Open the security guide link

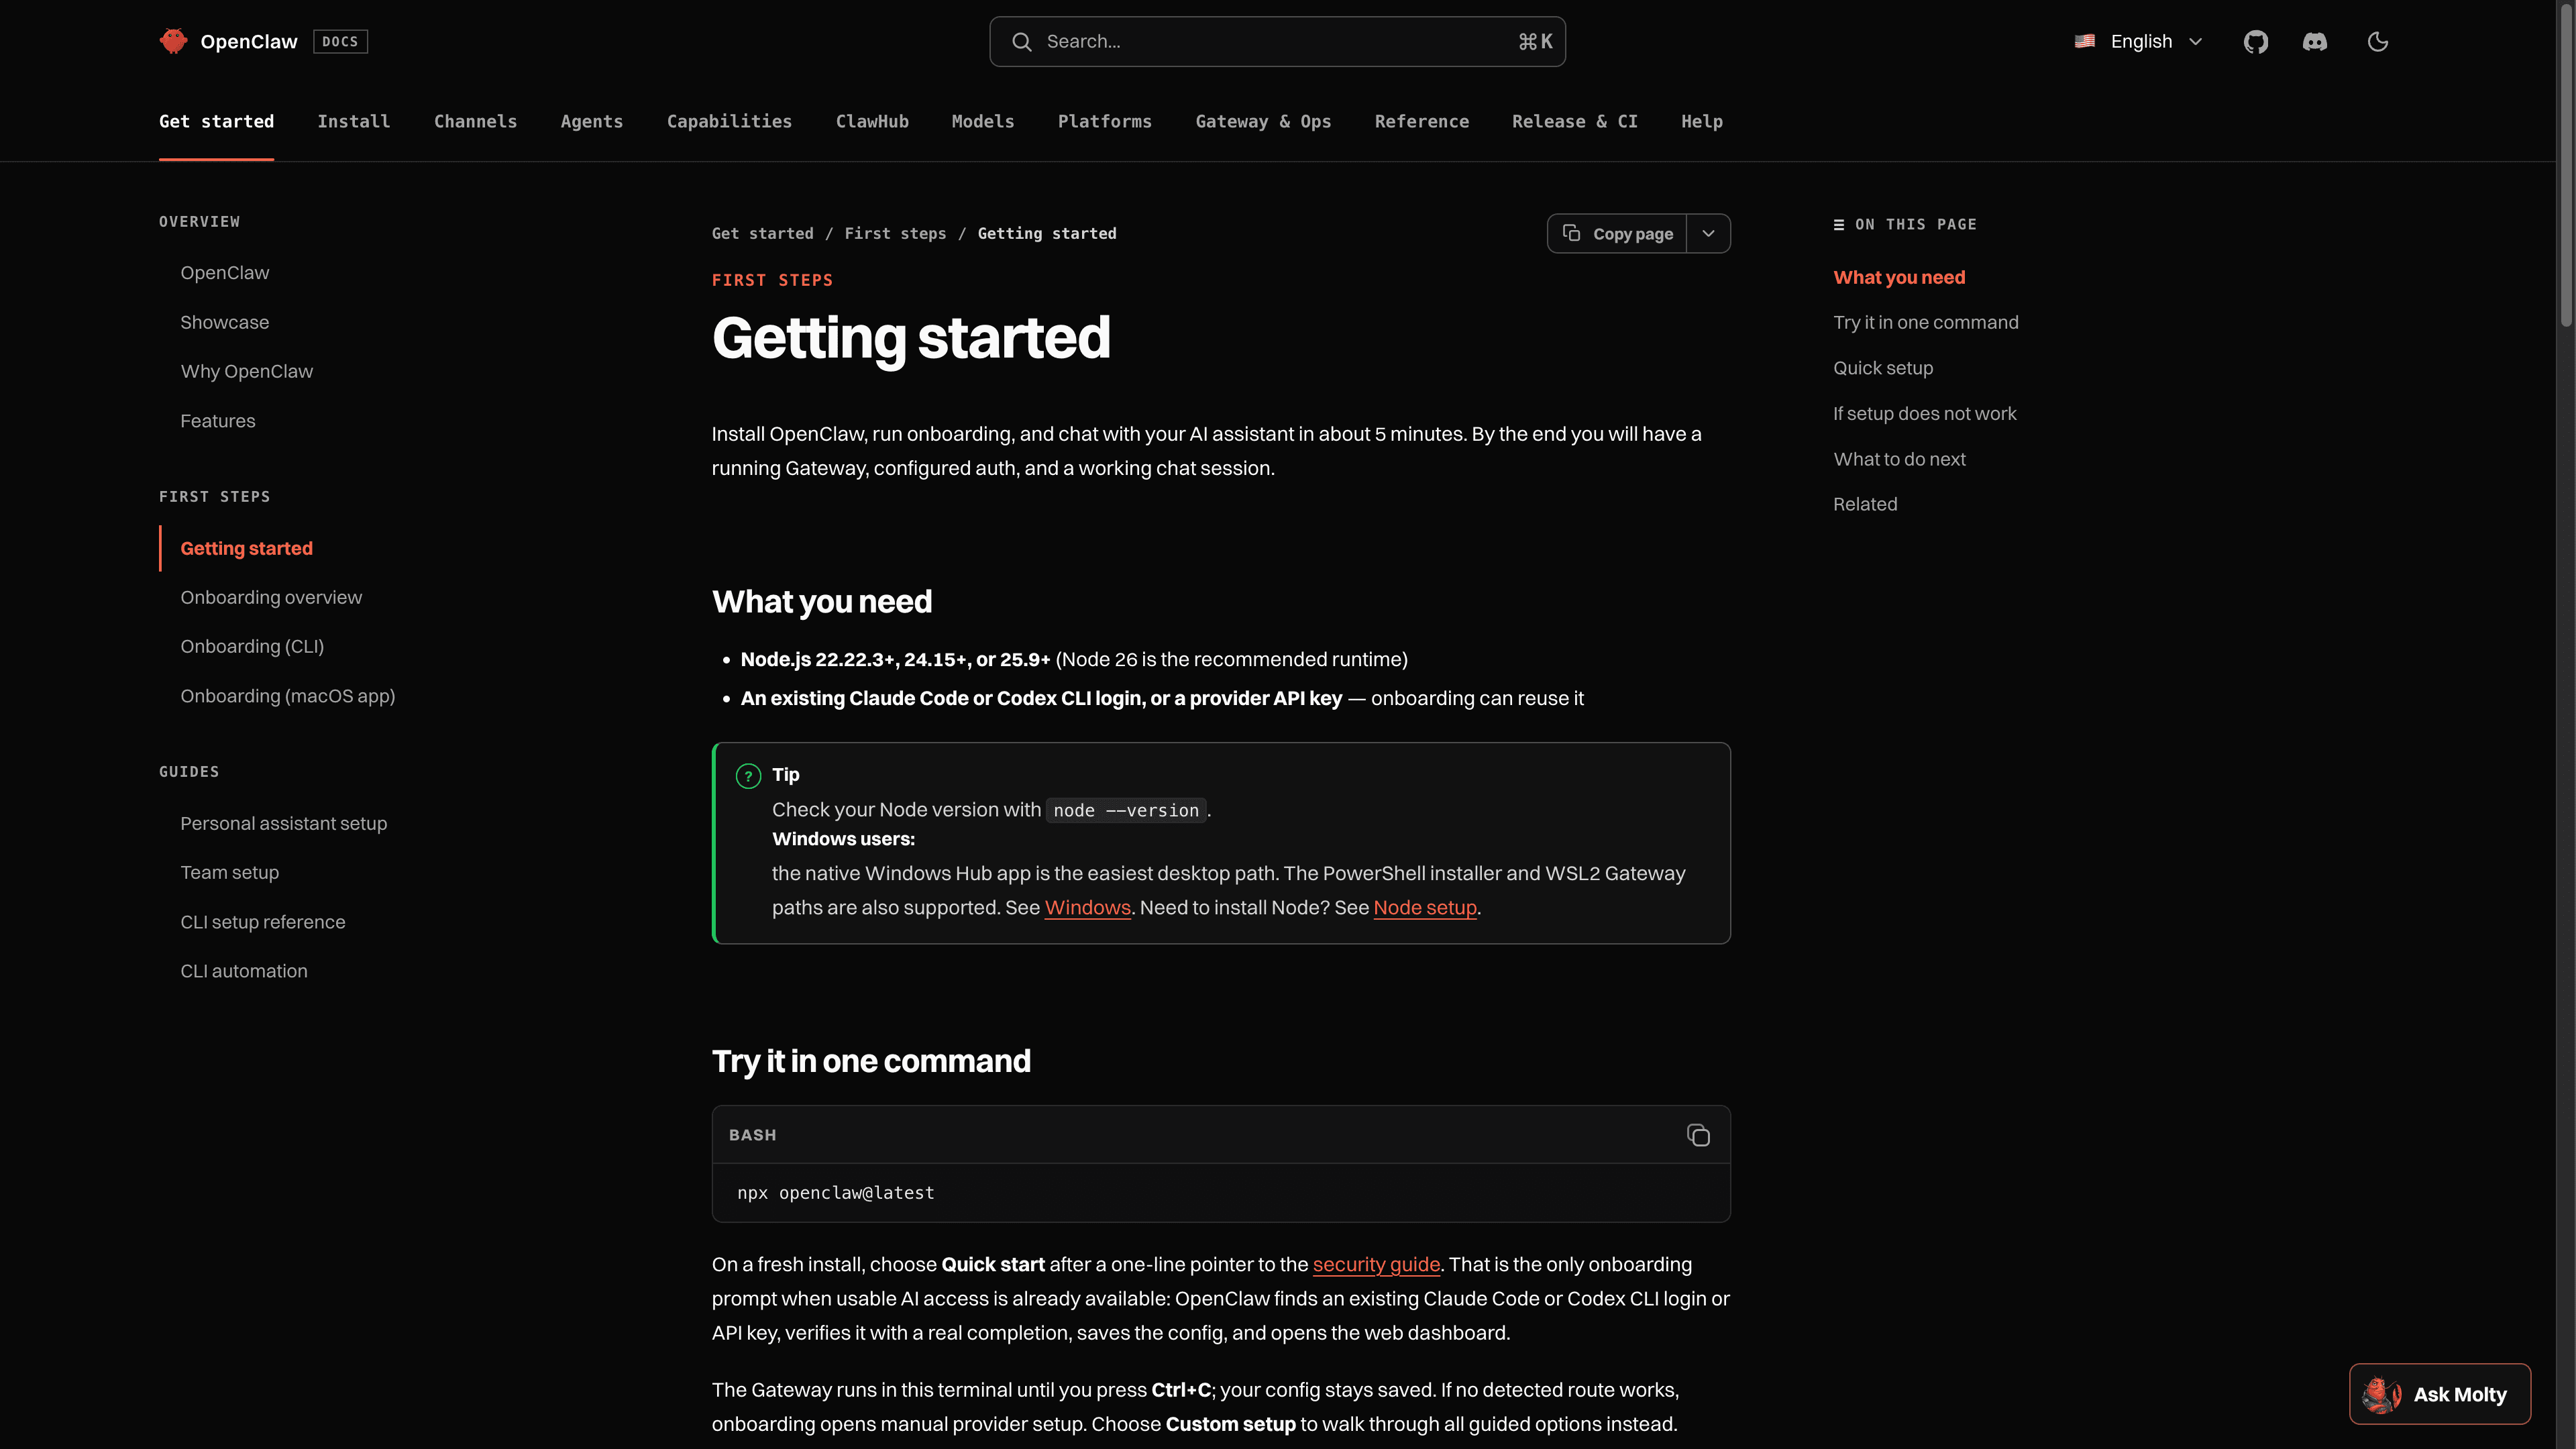pos(1376,1264)
